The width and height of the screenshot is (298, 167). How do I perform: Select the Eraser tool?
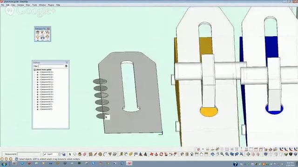84,154
